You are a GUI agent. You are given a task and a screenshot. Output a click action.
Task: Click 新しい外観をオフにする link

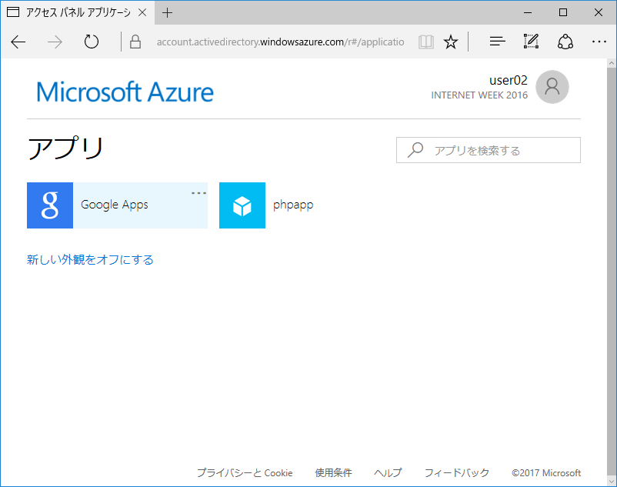point(90,260)
